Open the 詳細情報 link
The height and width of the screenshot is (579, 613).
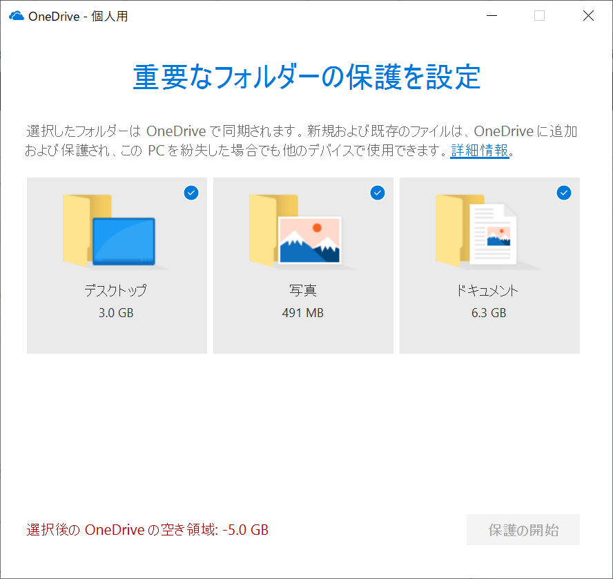coord(480,150)
